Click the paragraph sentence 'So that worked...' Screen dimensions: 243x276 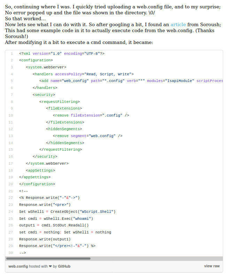25,18
